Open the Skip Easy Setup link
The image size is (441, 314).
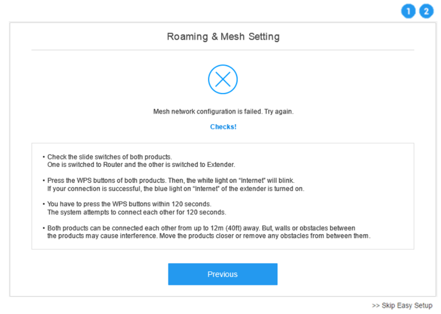click(402, 306)
